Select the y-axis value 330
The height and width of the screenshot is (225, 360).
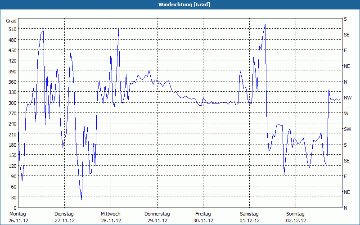point(13,92)
